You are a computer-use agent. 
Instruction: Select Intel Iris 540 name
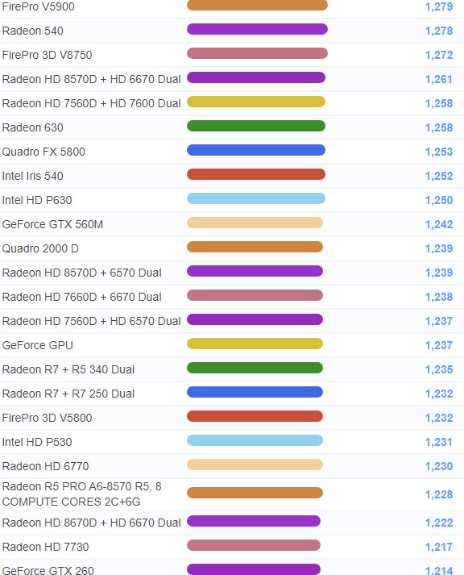[x=32, y=176]
